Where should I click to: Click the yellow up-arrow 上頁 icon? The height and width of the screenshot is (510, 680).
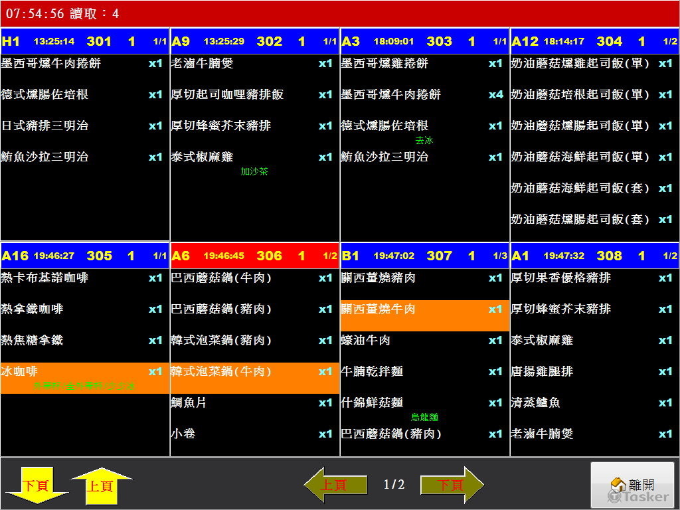tap(101, 485)
